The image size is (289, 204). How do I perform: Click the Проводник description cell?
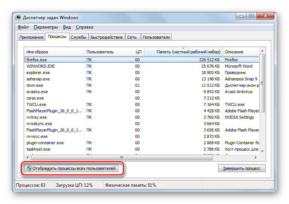pyautogui.click(x=235, y=73)
